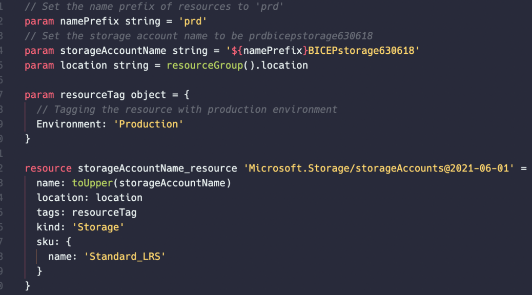Click the comment mentioning prdbicepstorage630618
532x295 pixels.
(198, 36)
